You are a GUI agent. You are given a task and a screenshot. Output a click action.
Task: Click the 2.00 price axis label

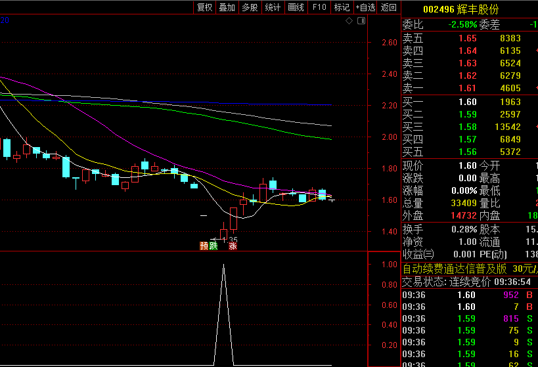point(390,137)
